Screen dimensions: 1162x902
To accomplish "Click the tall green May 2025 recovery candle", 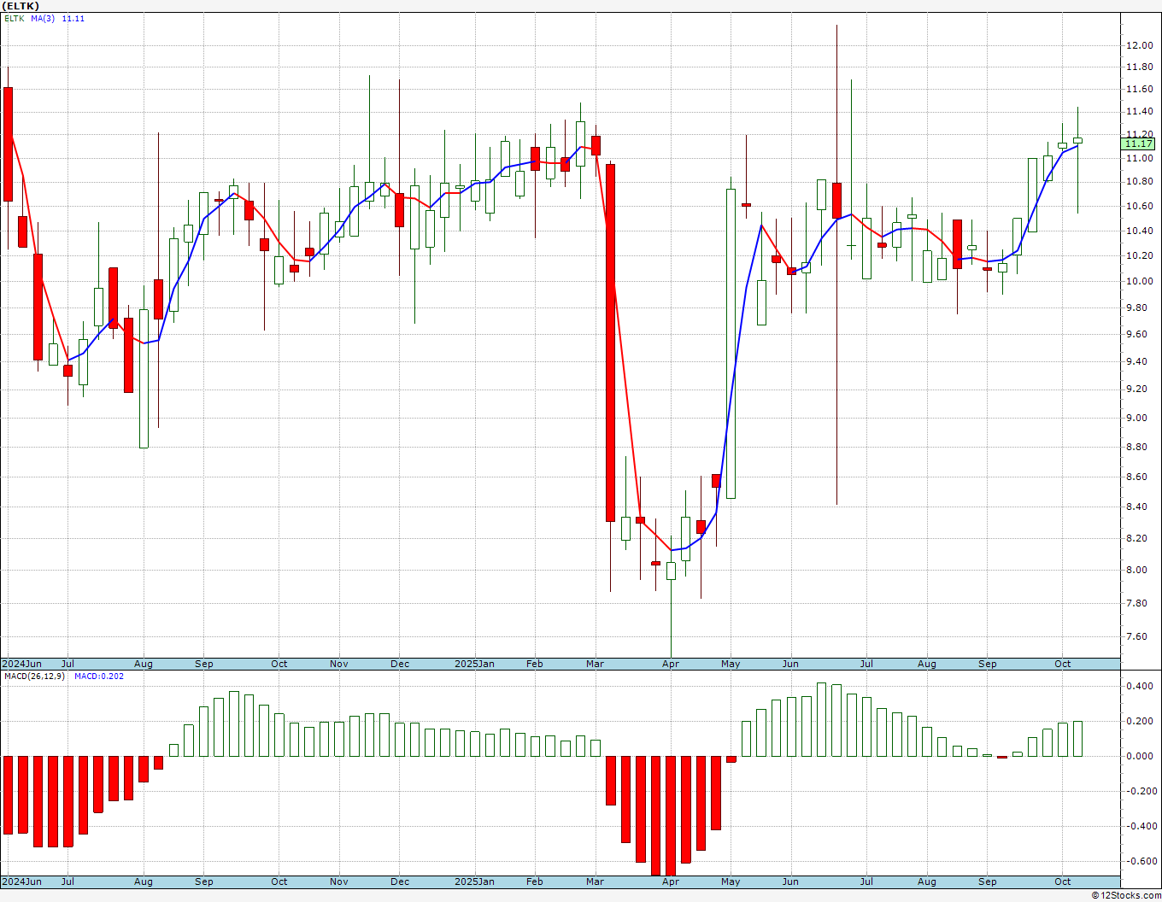I will coord(731,343).
